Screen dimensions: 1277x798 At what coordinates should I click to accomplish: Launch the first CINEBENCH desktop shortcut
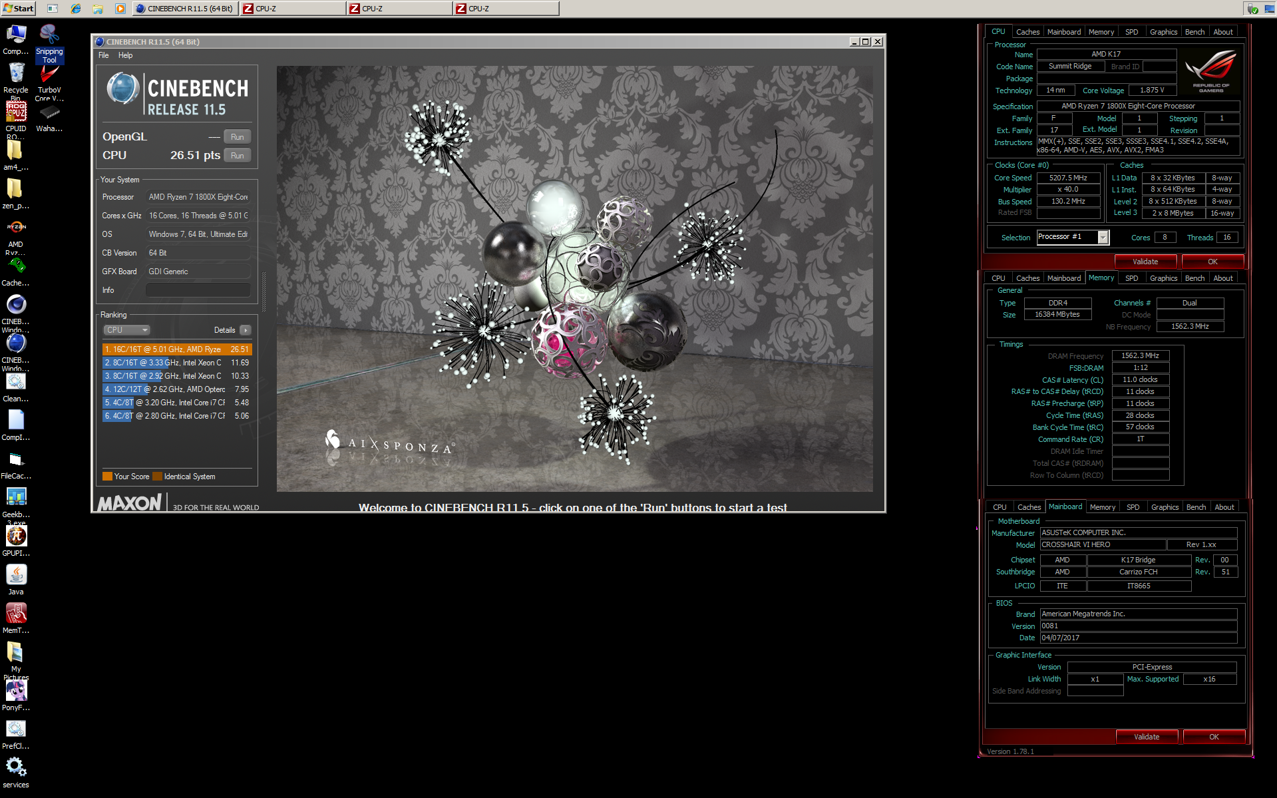point(16,313)
